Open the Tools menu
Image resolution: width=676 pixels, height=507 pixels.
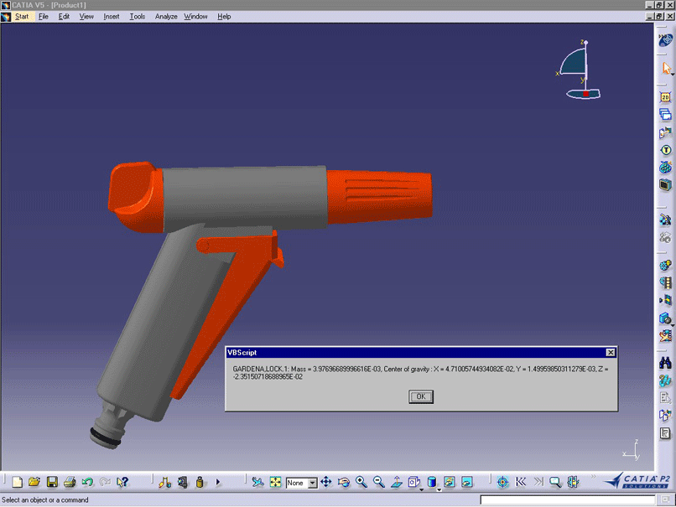[137, 17]
